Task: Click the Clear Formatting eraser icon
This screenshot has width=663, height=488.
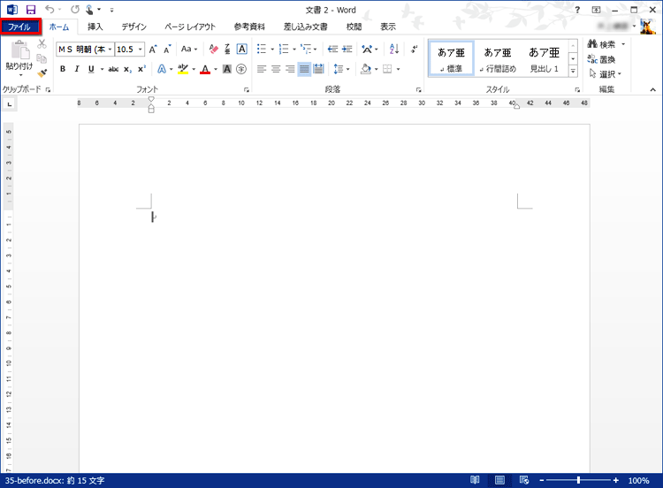Action: [214, 49]
